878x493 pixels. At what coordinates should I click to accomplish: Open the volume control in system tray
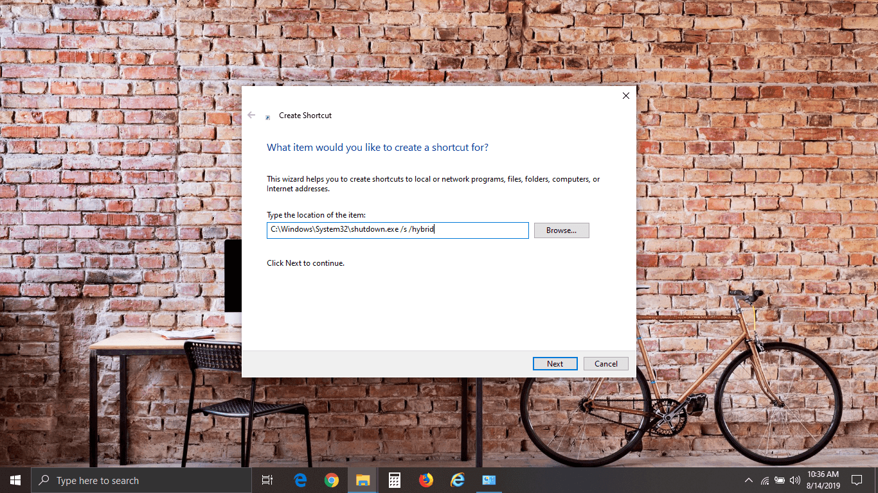click(794, 480)
